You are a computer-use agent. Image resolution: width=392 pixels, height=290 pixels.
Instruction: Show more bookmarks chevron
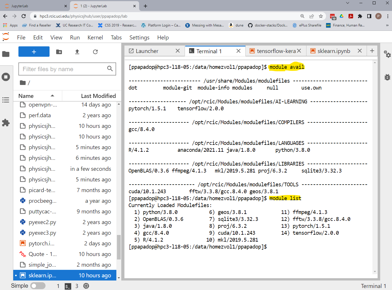click(x=387, y=25)
